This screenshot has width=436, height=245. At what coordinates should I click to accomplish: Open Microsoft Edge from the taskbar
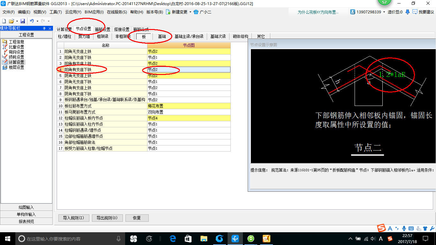(x=173, y=238)
